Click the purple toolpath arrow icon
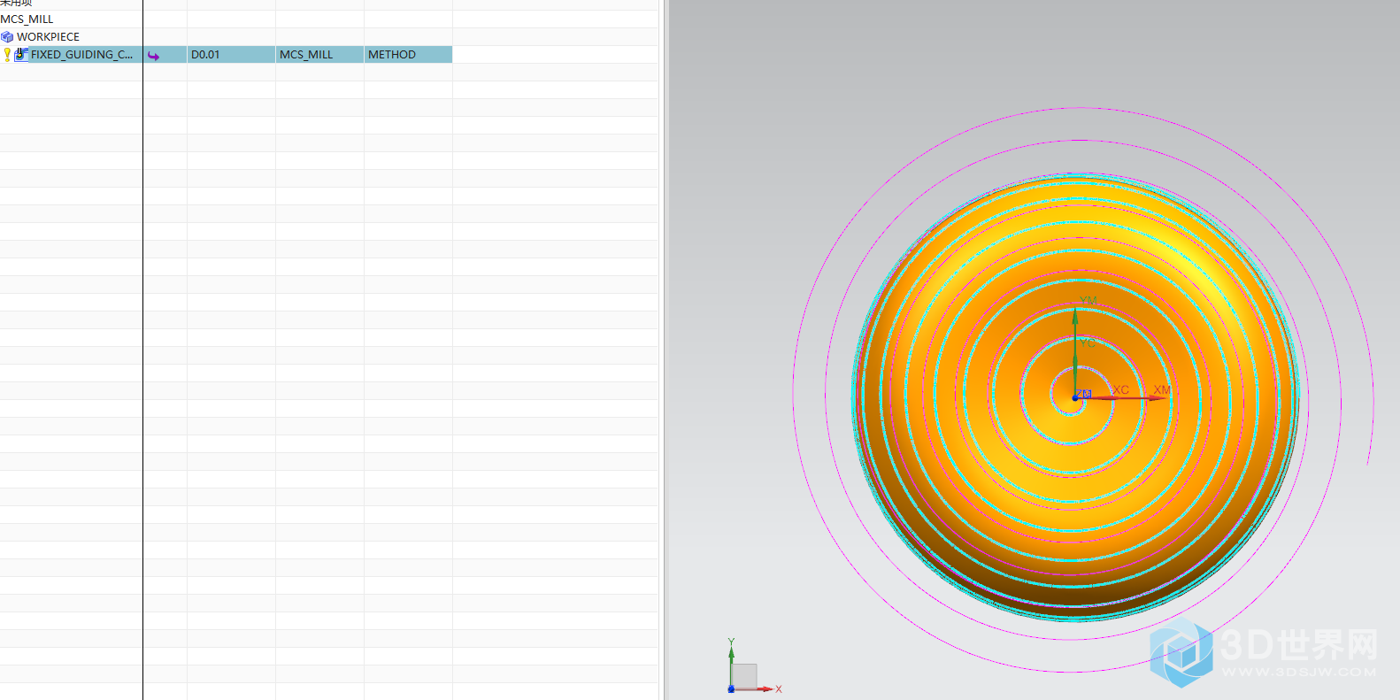The image size is (1400, 700). coord(154,56)
